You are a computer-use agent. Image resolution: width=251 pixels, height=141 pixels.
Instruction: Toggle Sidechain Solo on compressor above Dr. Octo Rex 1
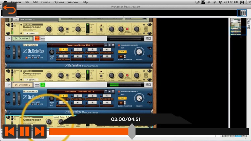101,30
